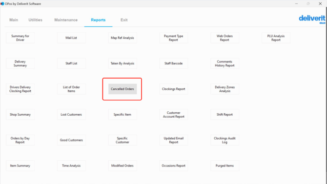Image resolution: width=327 pixels, height=184 pixels.
Task: View Good Customers report
Action: [71, 140]
